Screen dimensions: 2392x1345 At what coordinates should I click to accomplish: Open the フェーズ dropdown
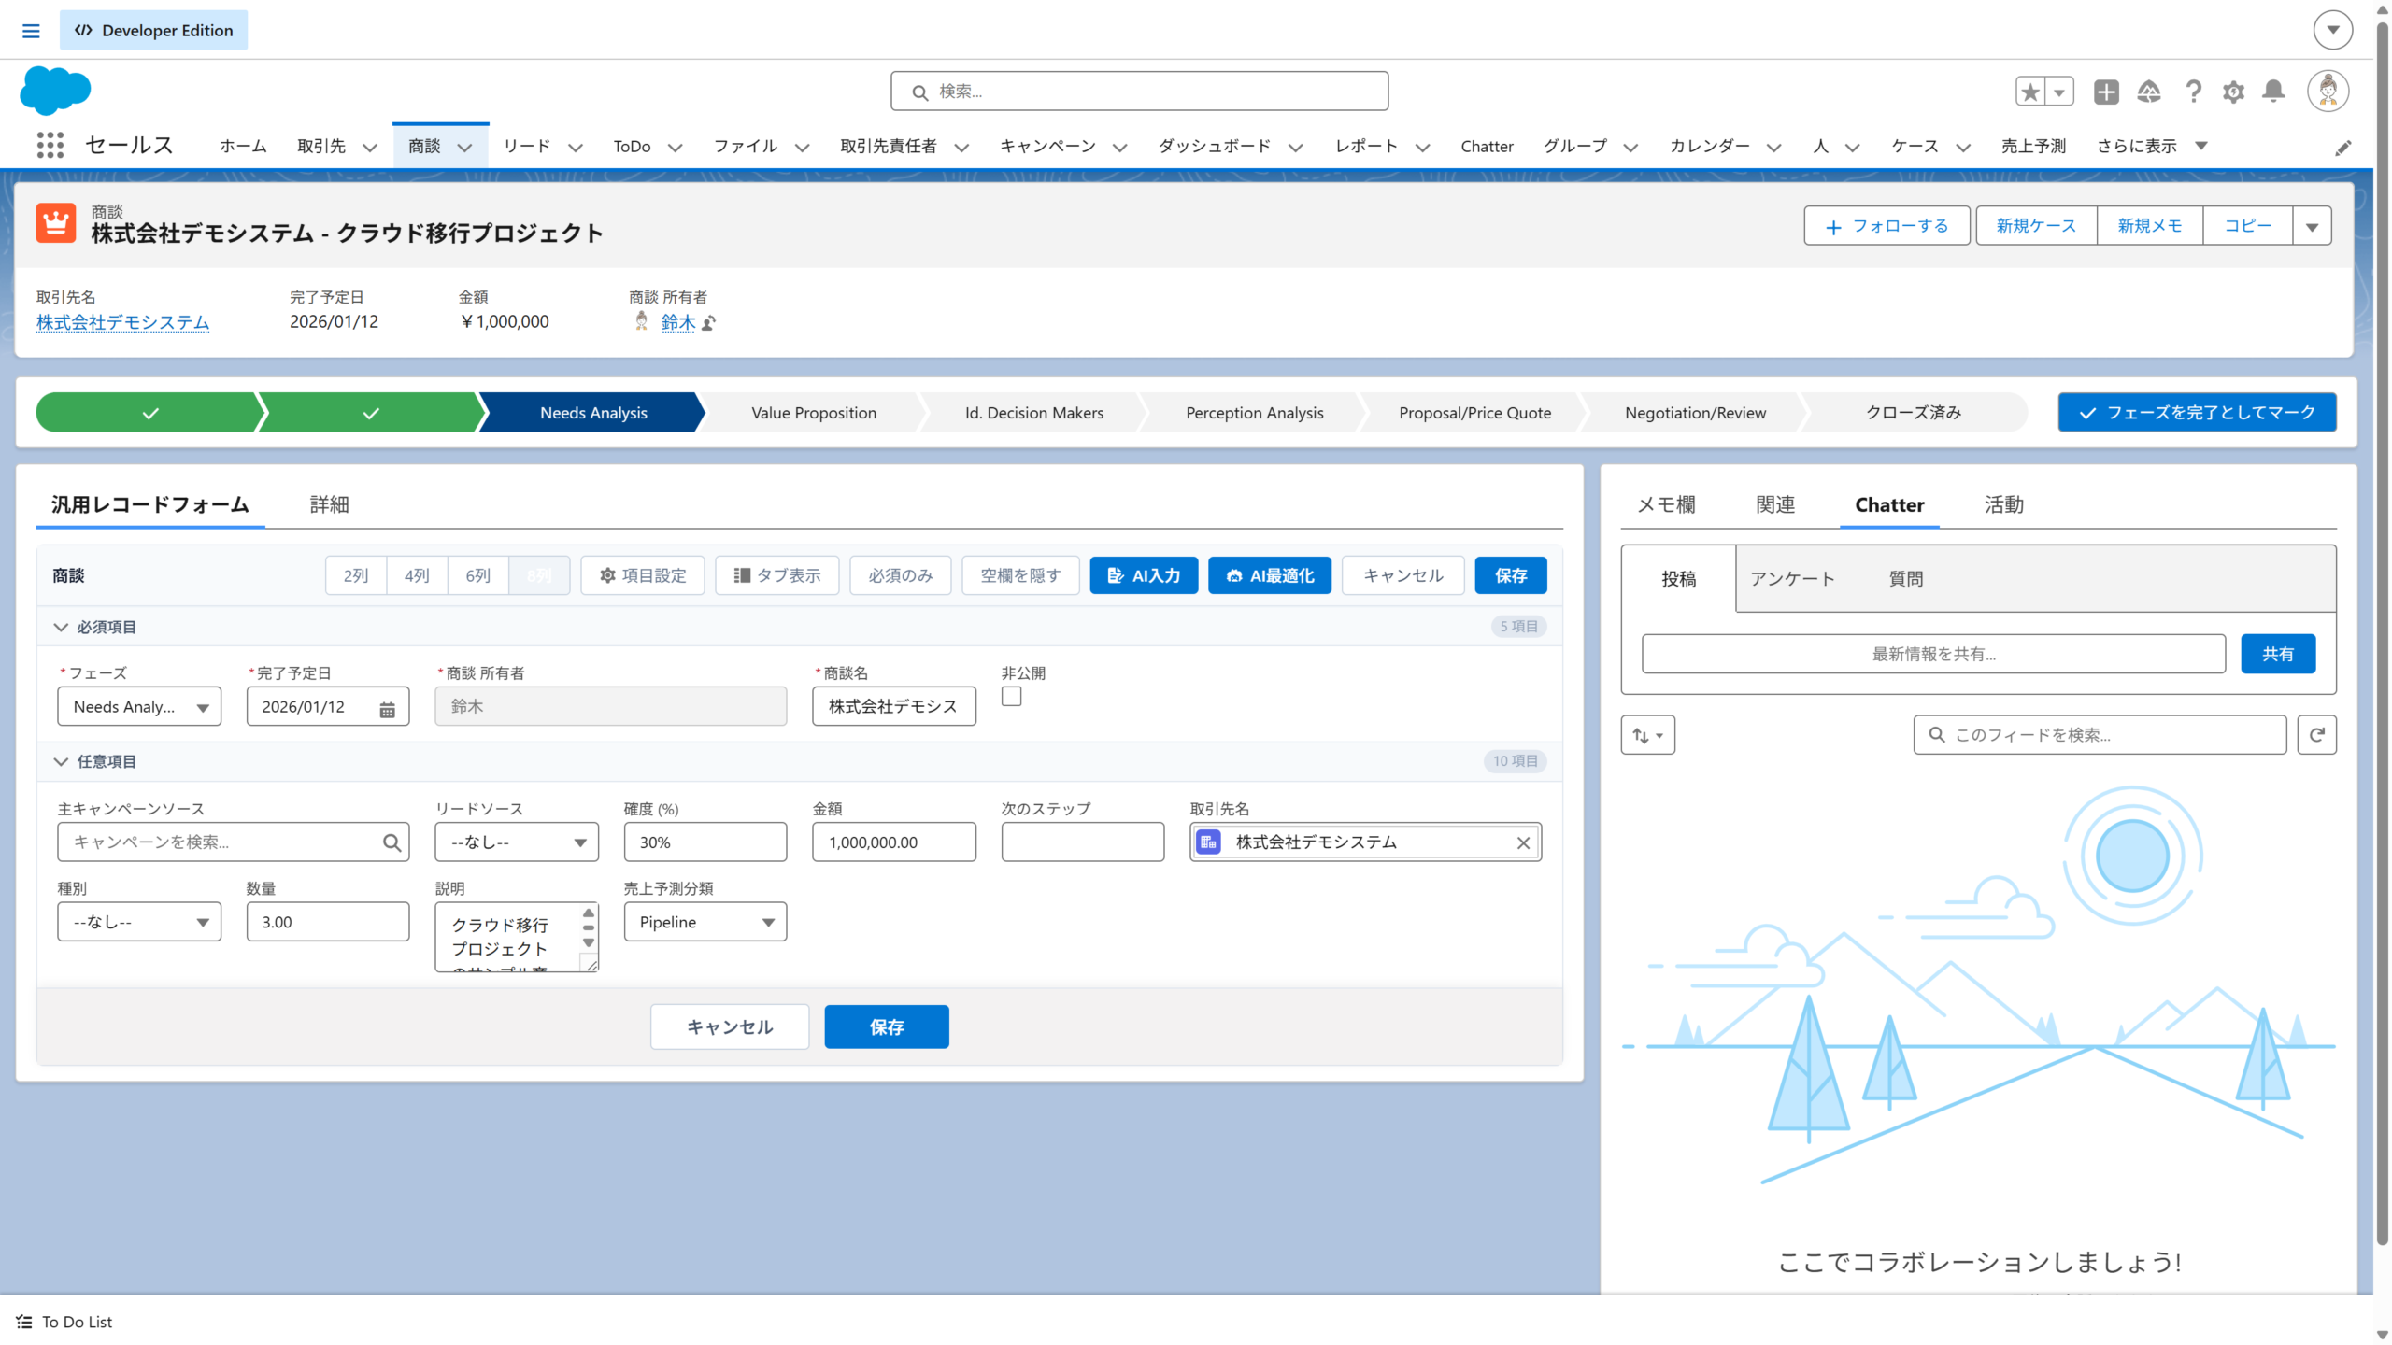point(139,707)
